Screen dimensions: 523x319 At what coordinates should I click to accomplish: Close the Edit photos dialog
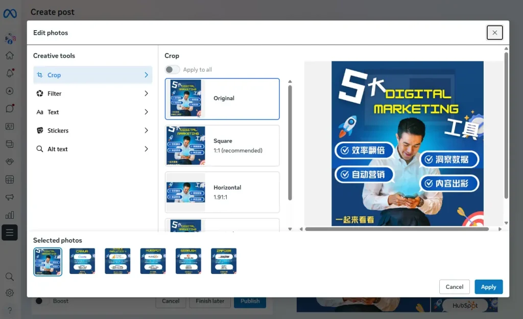coord(494,33)
